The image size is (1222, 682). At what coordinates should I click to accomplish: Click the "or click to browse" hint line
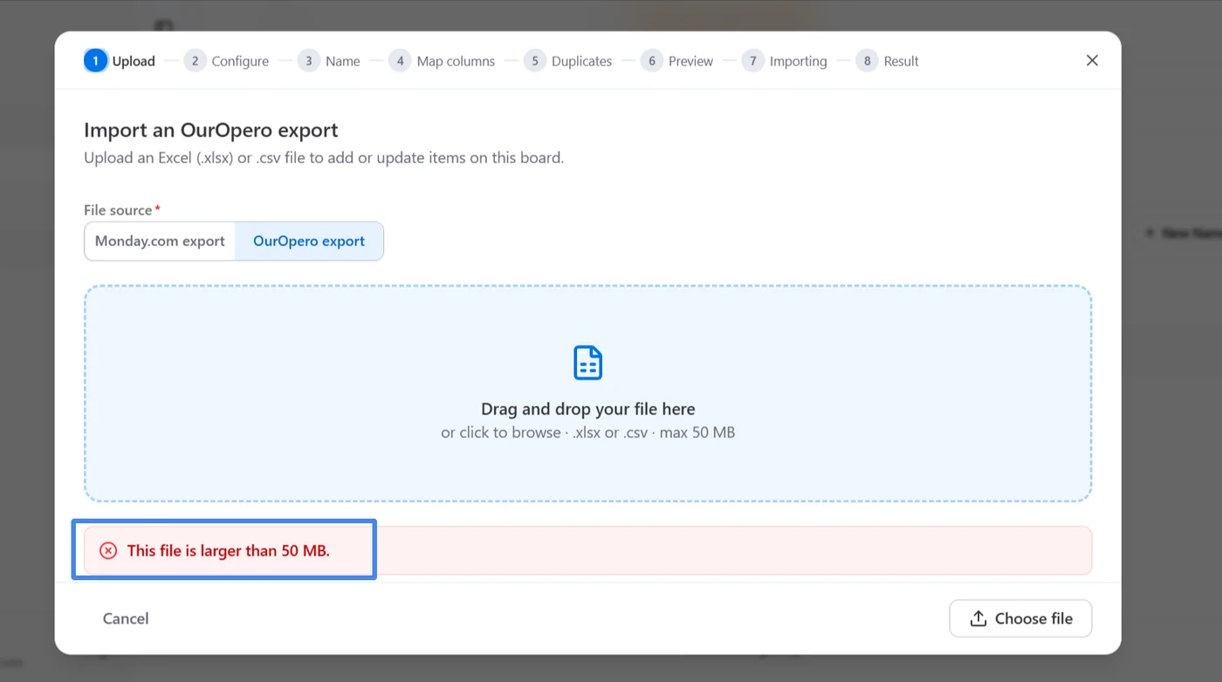pyautogui.click(x=588, y=433)
